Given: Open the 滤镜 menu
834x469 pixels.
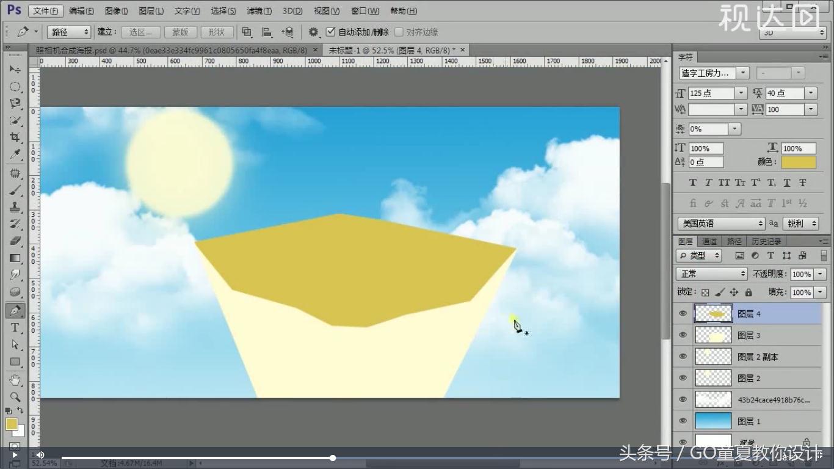Looking at the screenshot, I should pos(259,10).
